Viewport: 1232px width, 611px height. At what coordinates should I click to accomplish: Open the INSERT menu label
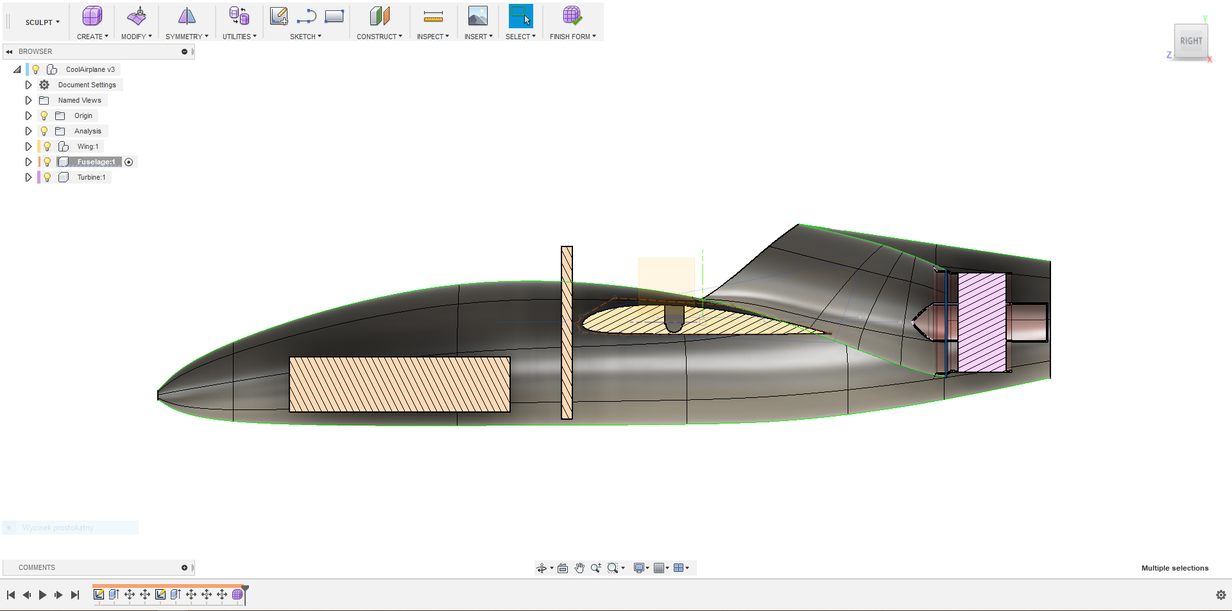pyautogui.click(x=479, y=37)
